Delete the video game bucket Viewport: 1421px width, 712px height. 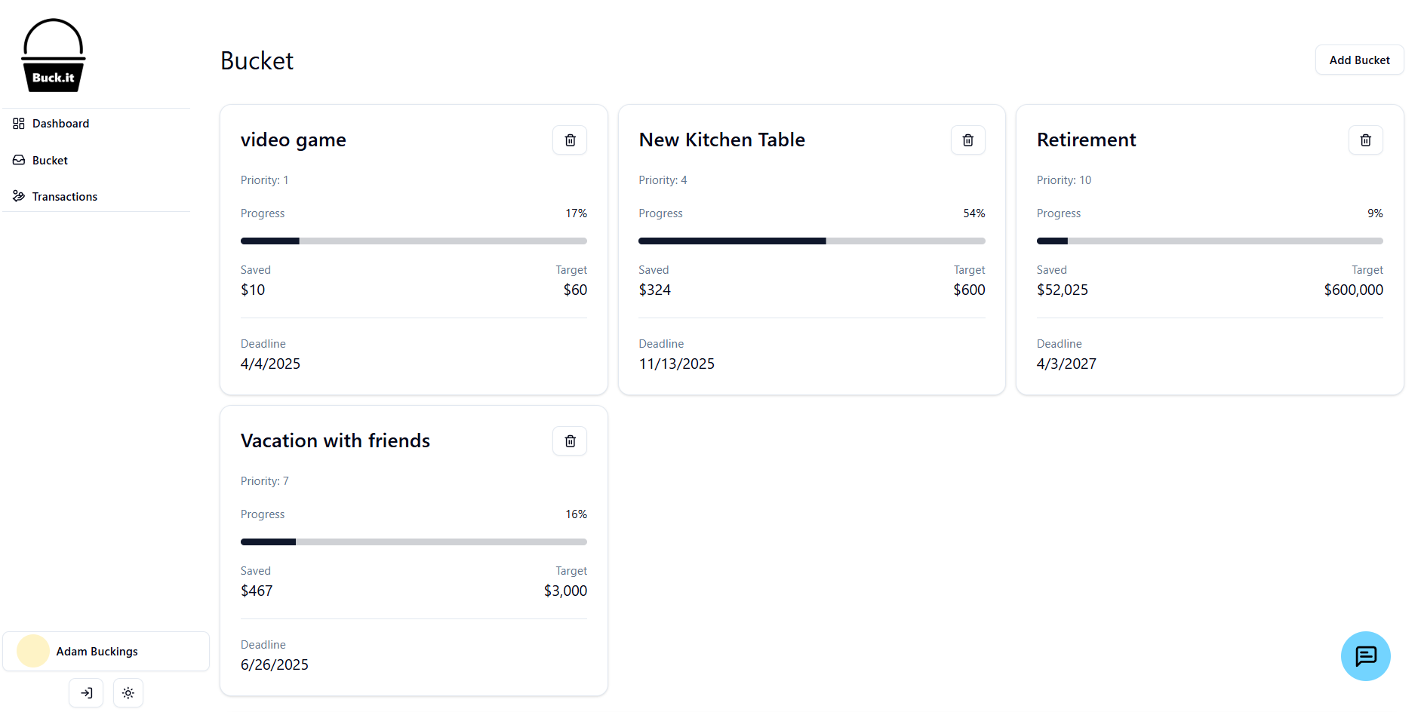click(x=570, y=140)
